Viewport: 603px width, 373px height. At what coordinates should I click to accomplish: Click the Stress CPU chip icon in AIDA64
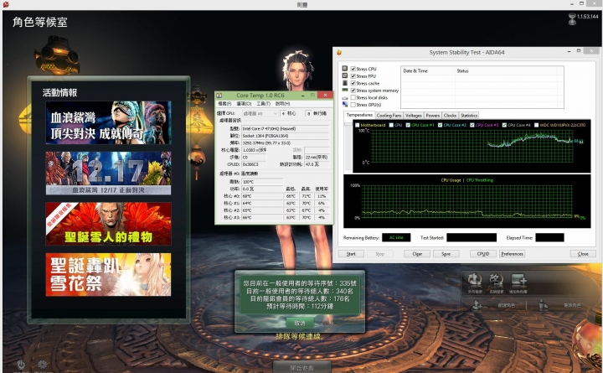pyautogui.click(x=345, y=69)
